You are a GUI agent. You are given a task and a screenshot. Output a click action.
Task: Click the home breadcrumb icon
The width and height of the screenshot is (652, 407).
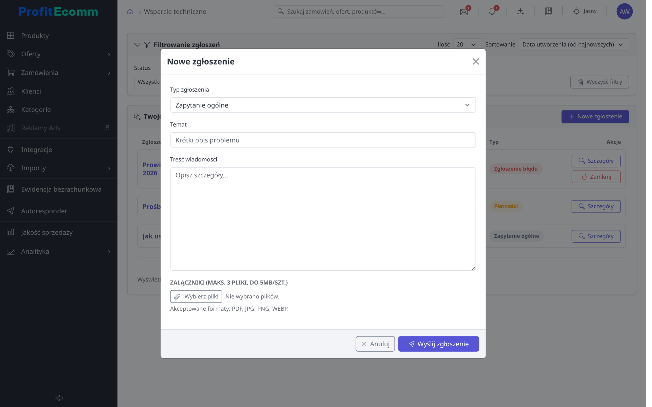click(130, 12)
